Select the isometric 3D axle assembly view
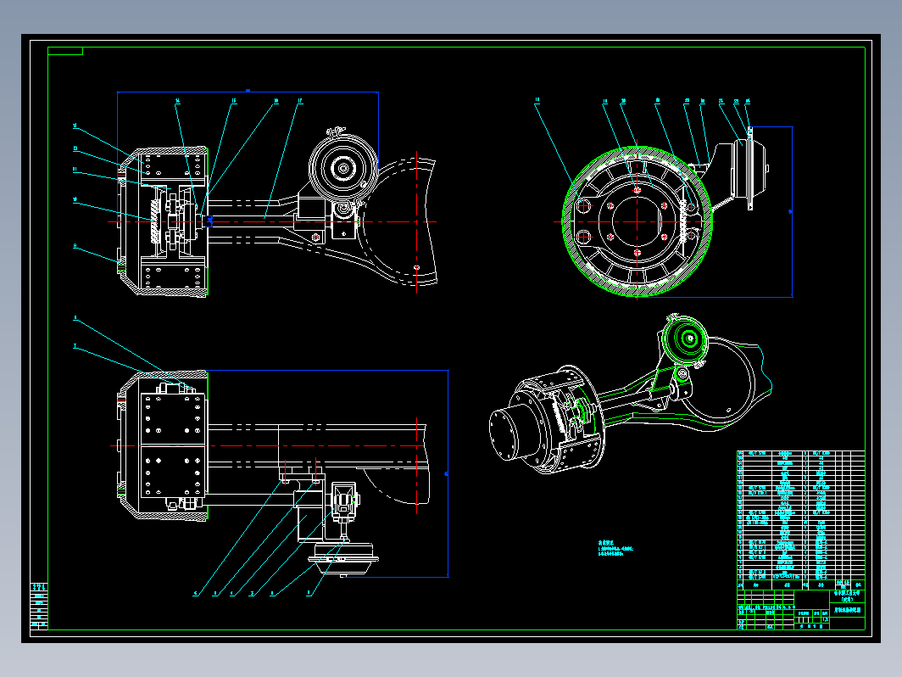902x677 pixels. point(630,395)
